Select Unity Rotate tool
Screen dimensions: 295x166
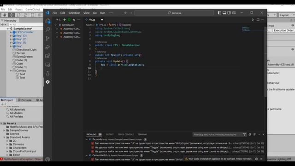(x=18, y=15)
